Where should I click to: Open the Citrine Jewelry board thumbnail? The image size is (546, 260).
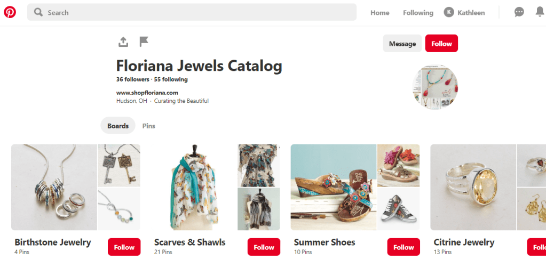pyautogui.click(x=473, y=186)
